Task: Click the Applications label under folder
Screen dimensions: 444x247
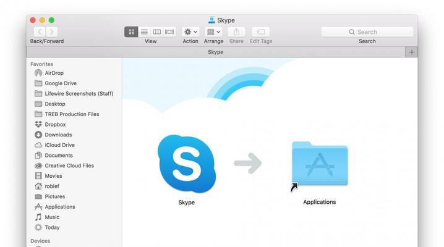Action: [320, 202]
